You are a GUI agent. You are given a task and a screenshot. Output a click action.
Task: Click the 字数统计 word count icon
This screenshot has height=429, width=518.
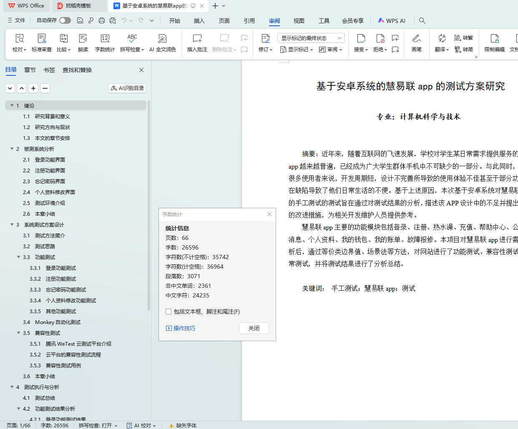tap(105, 39)
